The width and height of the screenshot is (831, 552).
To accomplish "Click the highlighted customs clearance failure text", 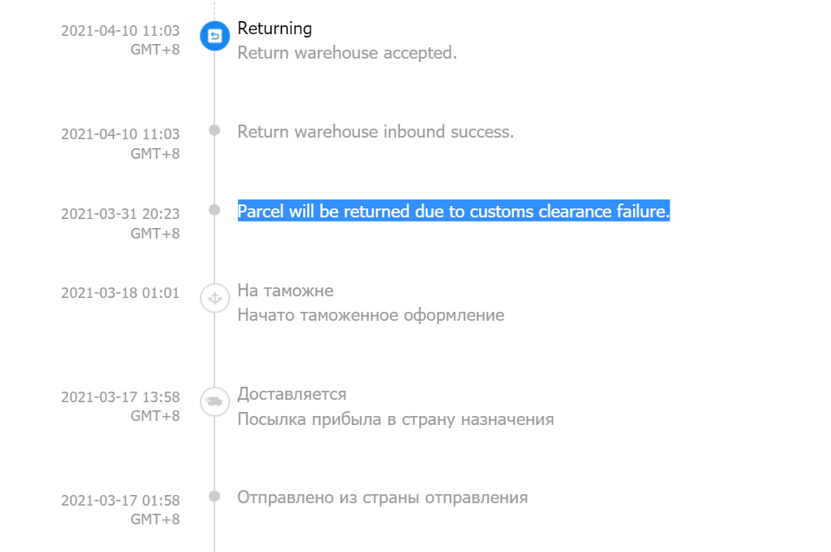I will click(454, 211).
